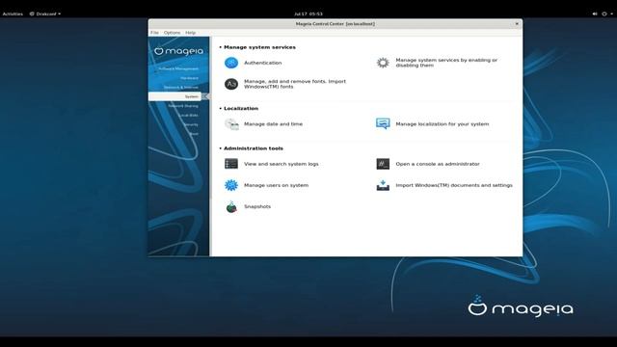The width and height of the screenshot is (617, 347).
Task: Select the Network & Internet tab
Action: (180, 88)
